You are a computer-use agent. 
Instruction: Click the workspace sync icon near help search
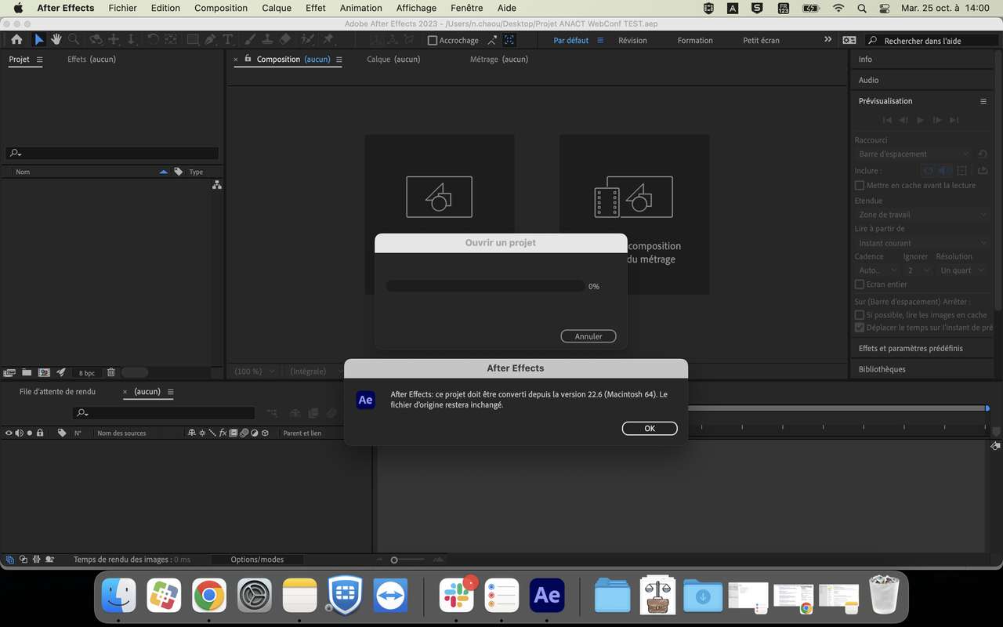[x=849, y=40]
